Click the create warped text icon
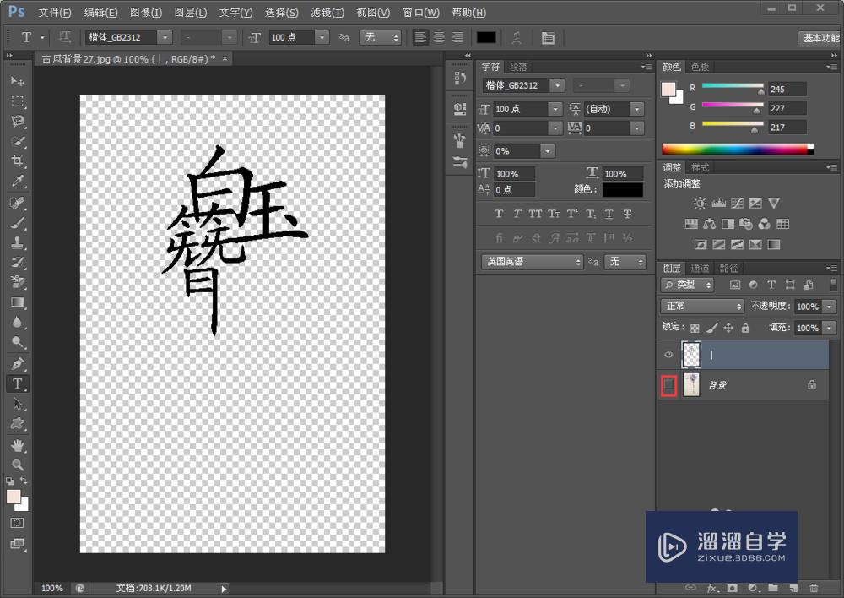Viewport: 844px width, 598px height. [517, 37]
